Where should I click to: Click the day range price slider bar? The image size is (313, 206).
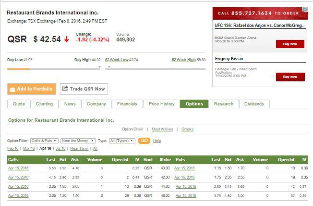tap(53, 69)
